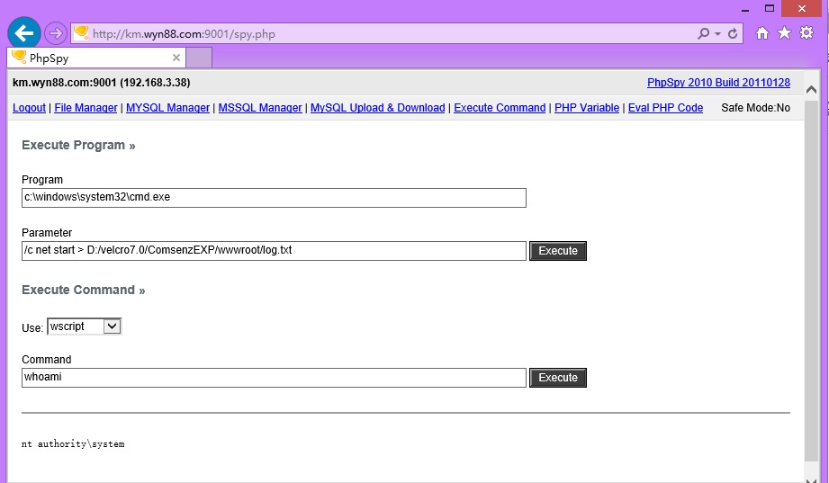Click the browser Back arrow button
Screen dimensions: 829x483
[24, 33]
